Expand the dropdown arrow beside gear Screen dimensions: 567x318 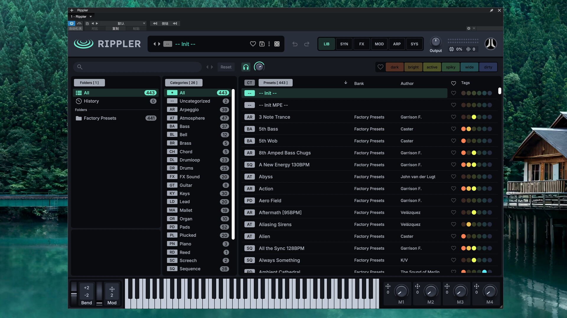tap(474, 28)
